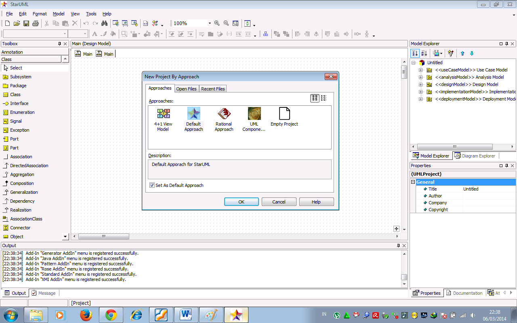The image size is (517, 323).
Task: Pin the Properties panel
Action: point(507,166)
